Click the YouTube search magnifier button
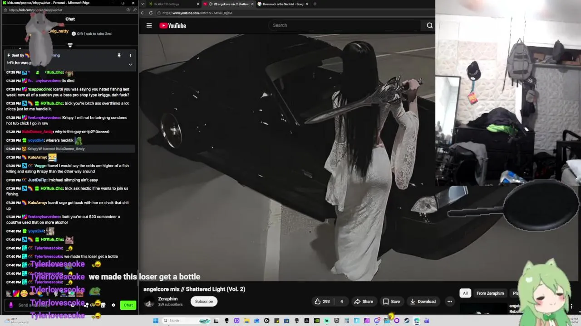 point(429,25)
